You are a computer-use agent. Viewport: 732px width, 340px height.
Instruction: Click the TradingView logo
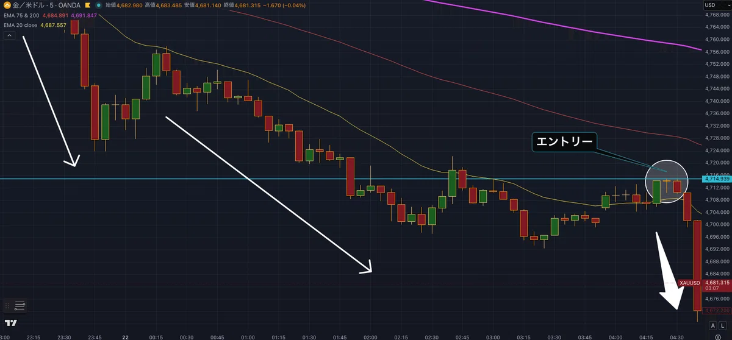point(10,323)
